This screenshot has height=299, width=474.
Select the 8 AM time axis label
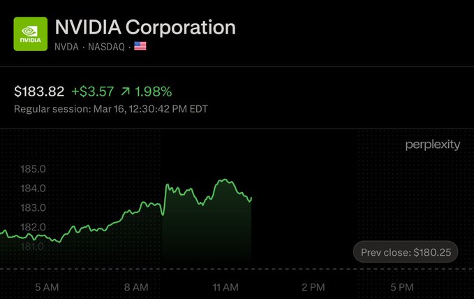tap(135, 287)
